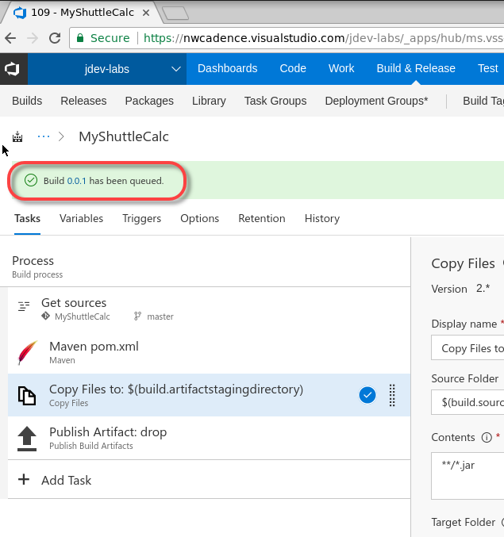Image resolution: width=504 pixels, height=537 pixels.
Task: Navigate to Builds page
Action: coord(27,101)
